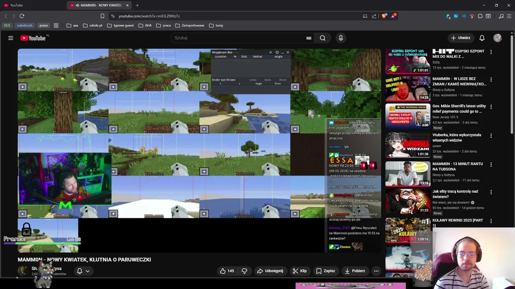Open the site information icon in address bar
515x289 pixels.
(113, 16)
